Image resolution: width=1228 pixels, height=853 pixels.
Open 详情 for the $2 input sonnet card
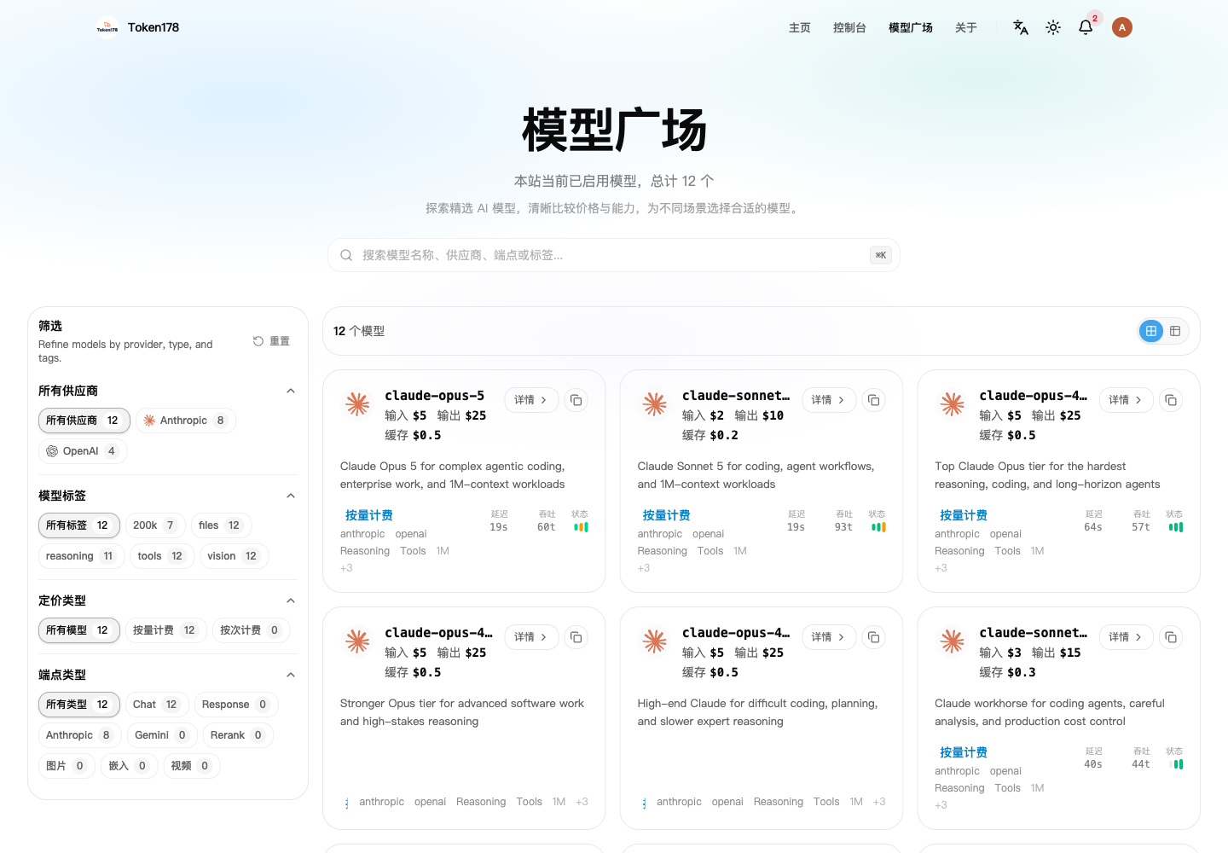(830, 400)
